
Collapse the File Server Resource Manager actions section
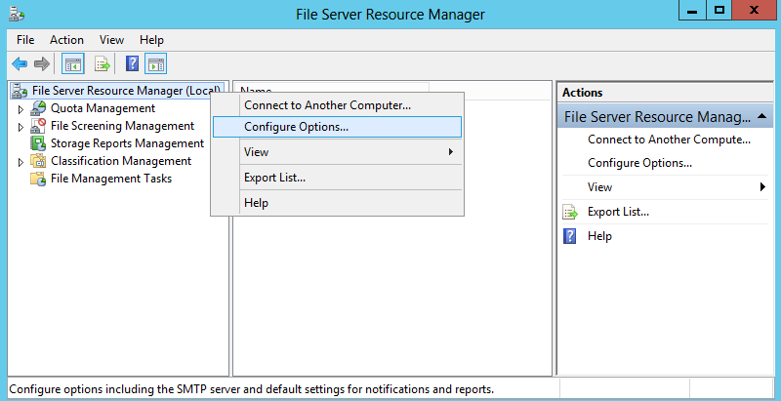coord(761,116)
